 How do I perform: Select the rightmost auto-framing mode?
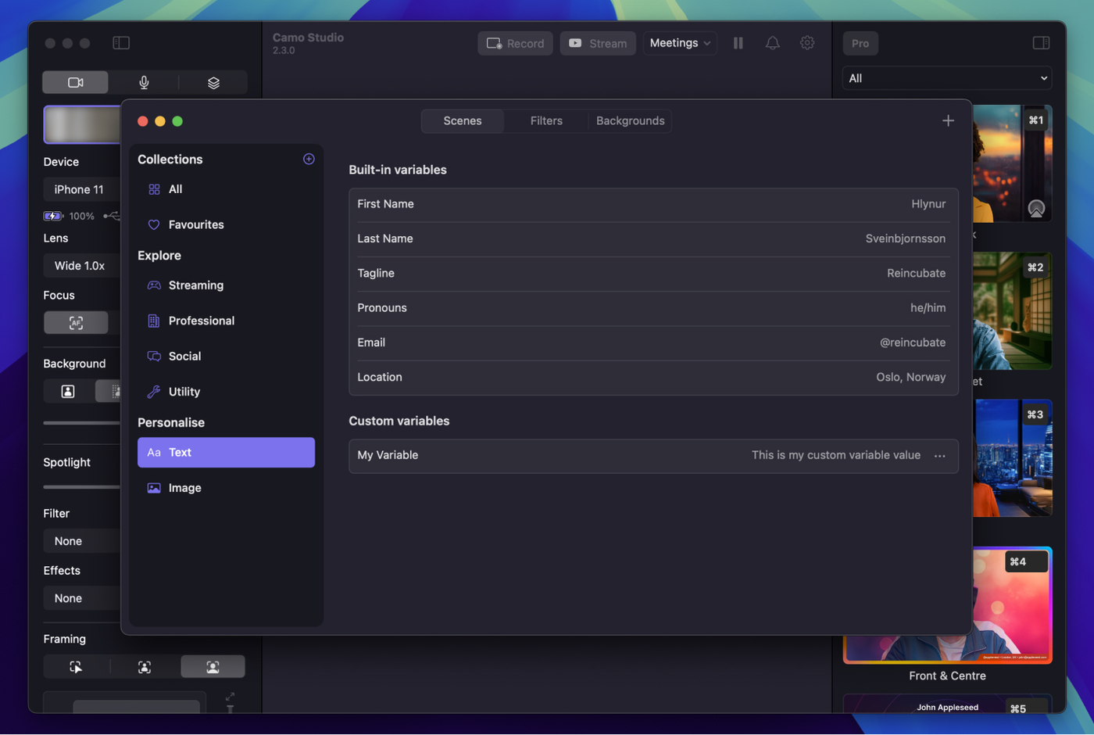213,667
